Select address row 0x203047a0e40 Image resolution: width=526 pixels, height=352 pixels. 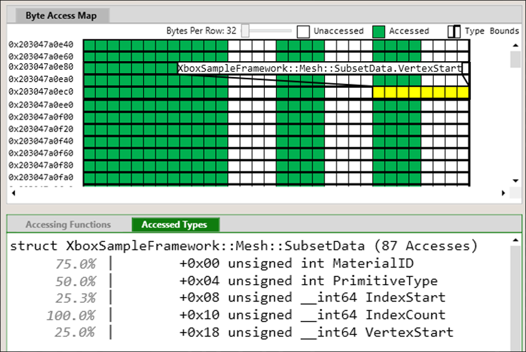pyautogui.click(x=41, y=45)
